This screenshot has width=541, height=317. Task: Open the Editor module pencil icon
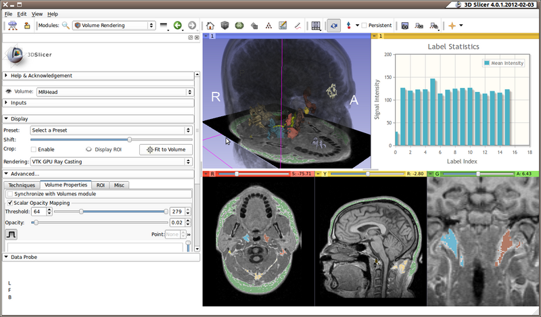tap(298, 26)
